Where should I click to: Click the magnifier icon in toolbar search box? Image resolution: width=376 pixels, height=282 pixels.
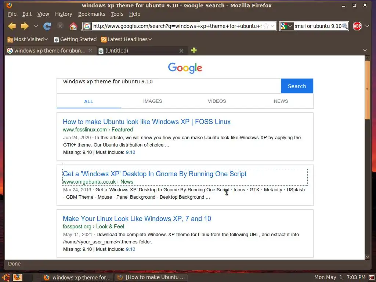click(345, 26)
